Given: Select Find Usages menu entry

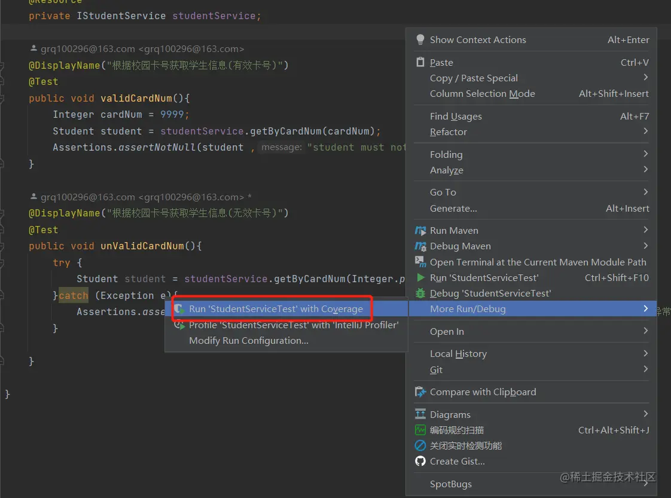Looking at the screenshot, I should [532, 117].
